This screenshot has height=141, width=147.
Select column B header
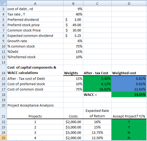tap(73, 3)
